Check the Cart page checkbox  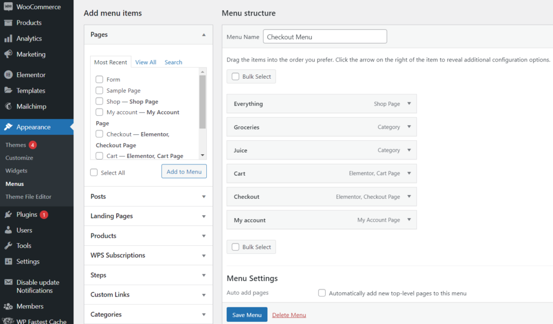99,156
